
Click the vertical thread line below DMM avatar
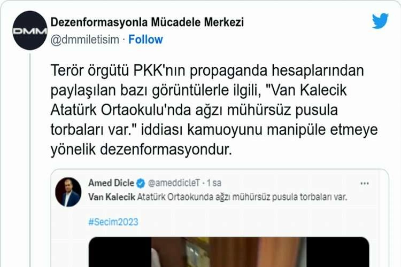(x=30, y=160)
